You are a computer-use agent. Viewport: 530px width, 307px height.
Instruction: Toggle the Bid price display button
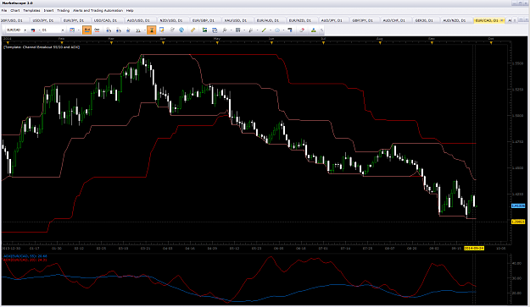click(86, 30)
